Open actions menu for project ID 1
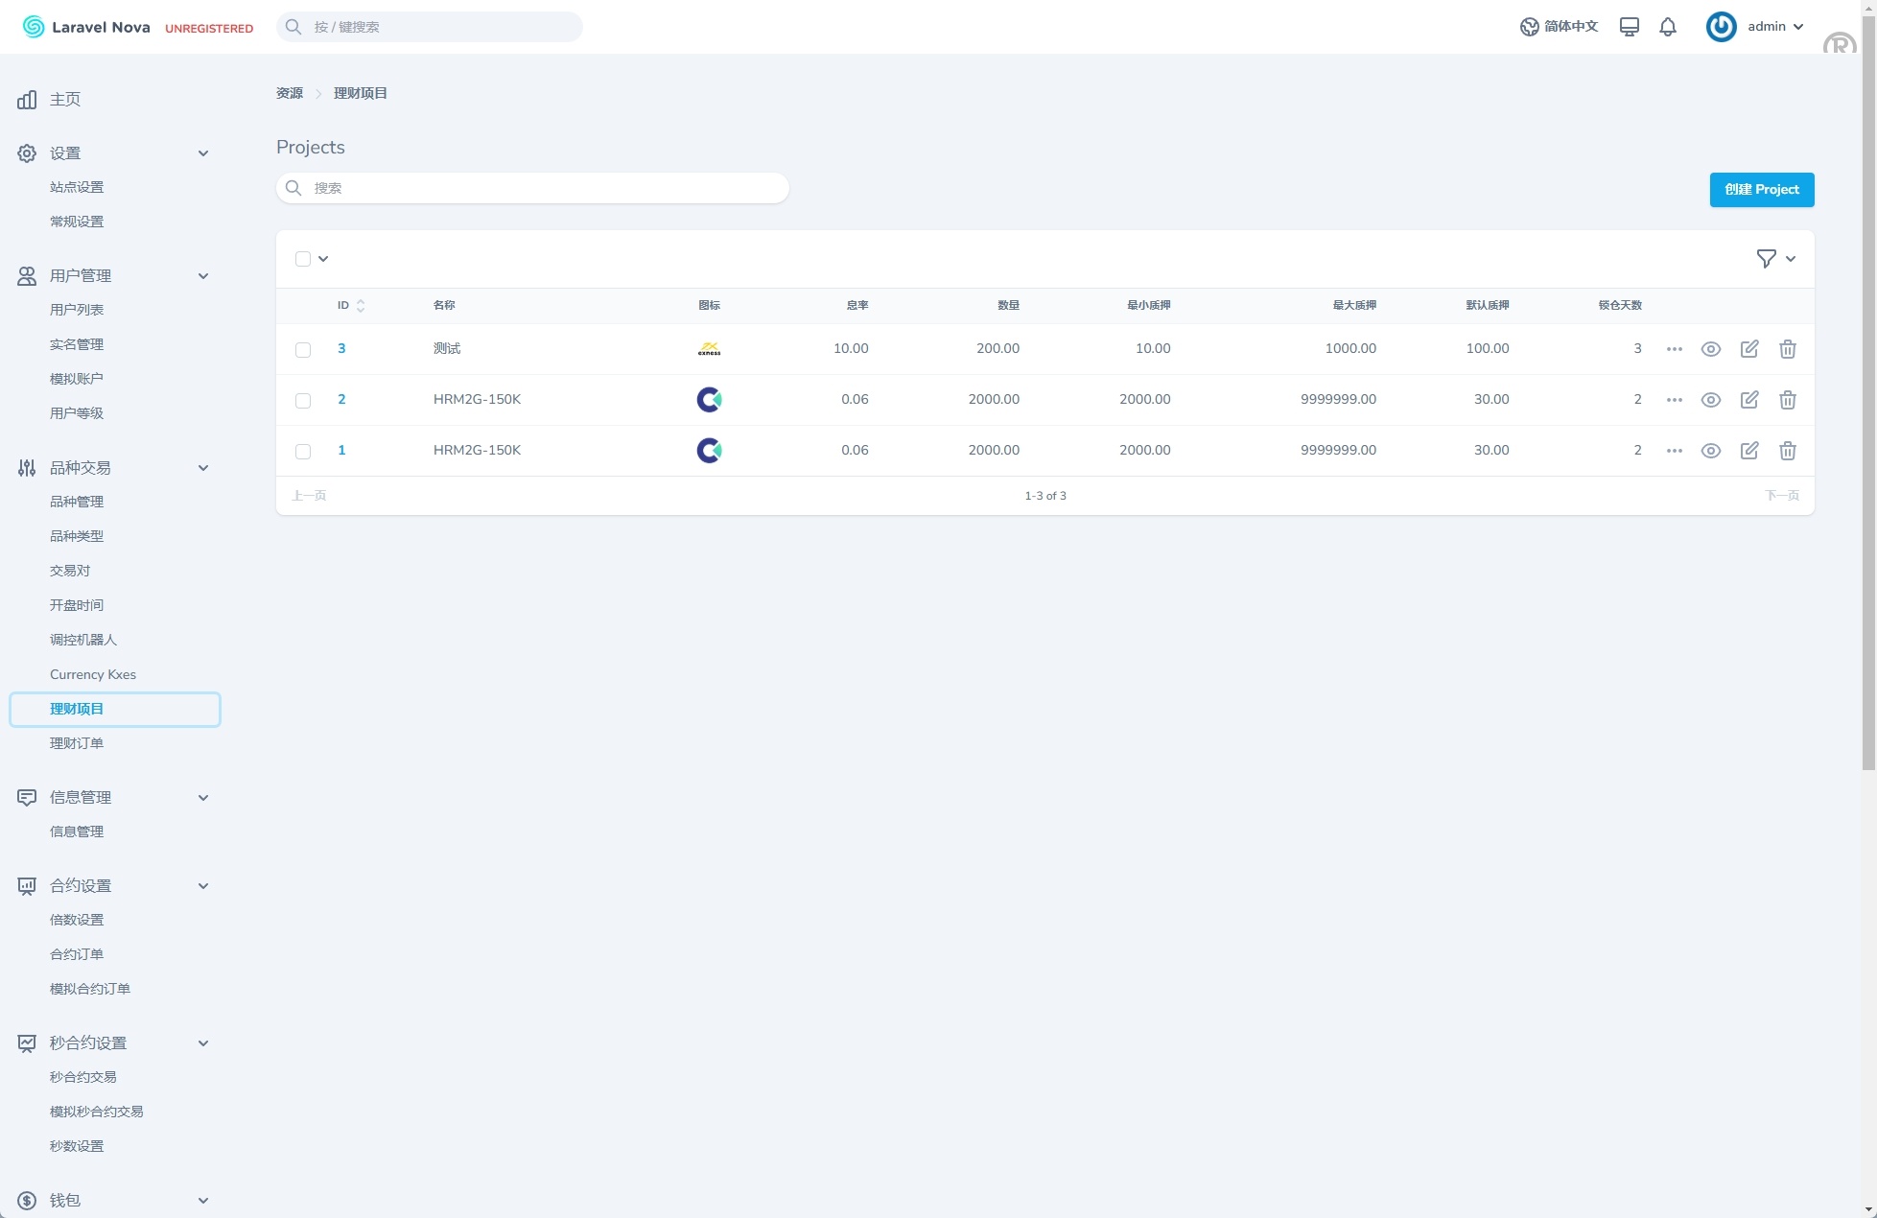 (x=1674, y=451)
